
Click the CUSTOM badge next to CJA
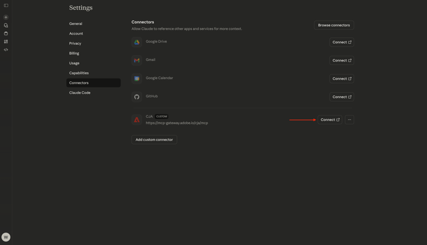[x=162, y=117]
